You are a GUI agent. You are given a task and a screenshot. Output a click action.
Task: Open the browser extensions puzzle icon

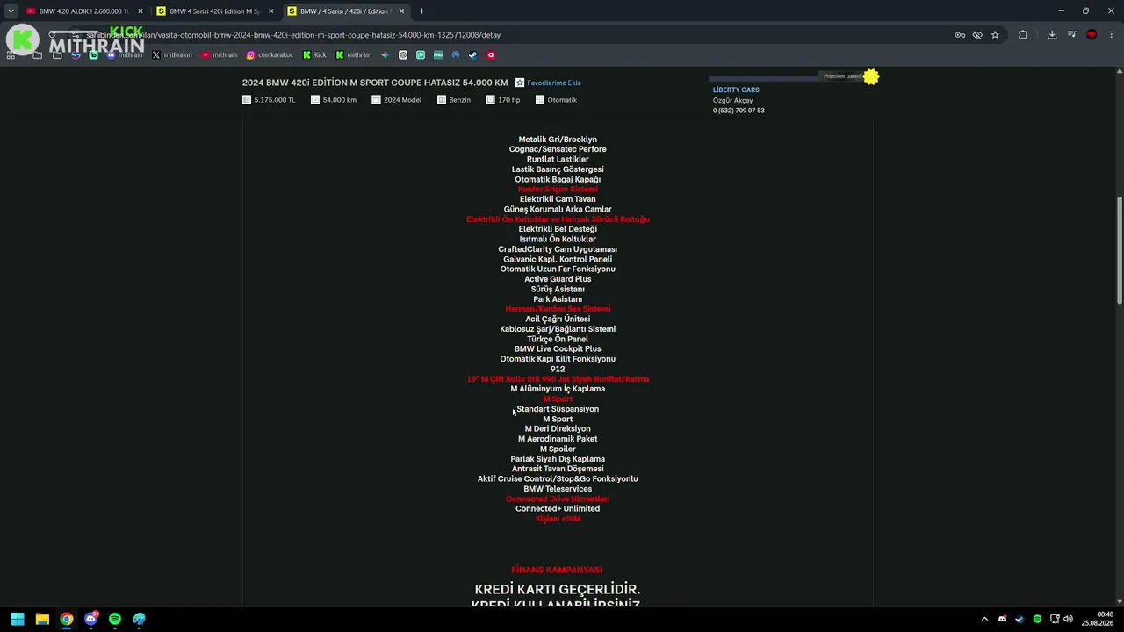click(x=1023, y=35)
